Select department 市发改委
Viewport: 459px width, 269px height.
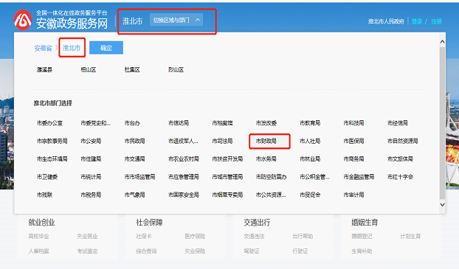click(x=266, y=123)
